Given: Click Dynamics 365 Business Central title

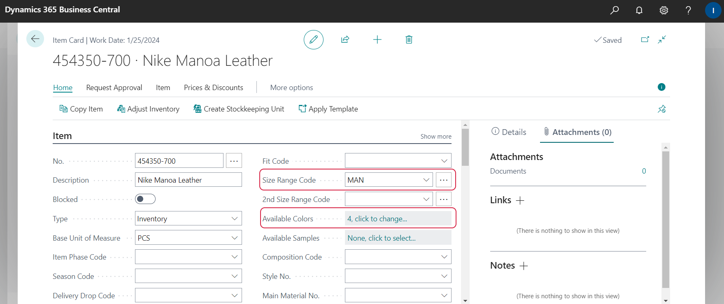Looking at the screenshot, I should point(63,9).
